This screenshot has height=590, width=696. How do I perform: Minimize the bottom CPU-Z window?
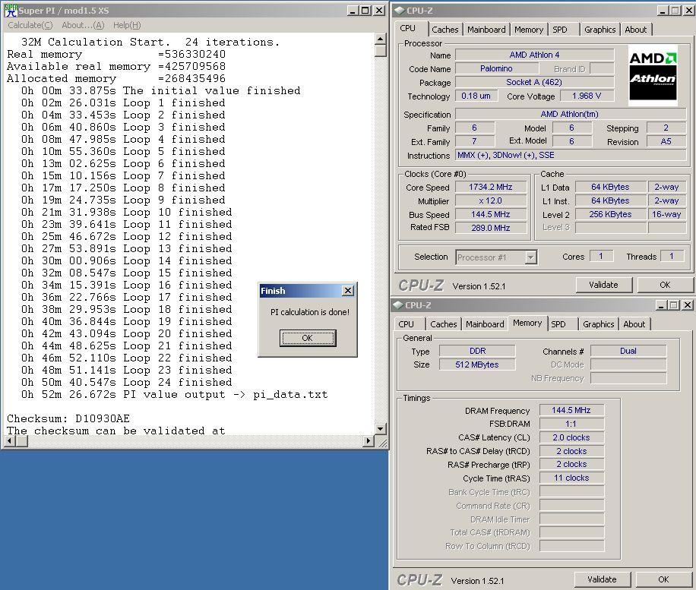point(661,304)
